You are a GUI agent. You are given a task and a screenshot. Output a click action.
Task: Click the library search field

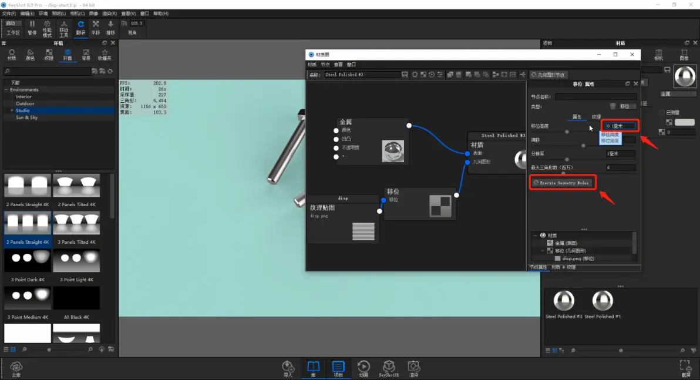click(x=47, y=72)
